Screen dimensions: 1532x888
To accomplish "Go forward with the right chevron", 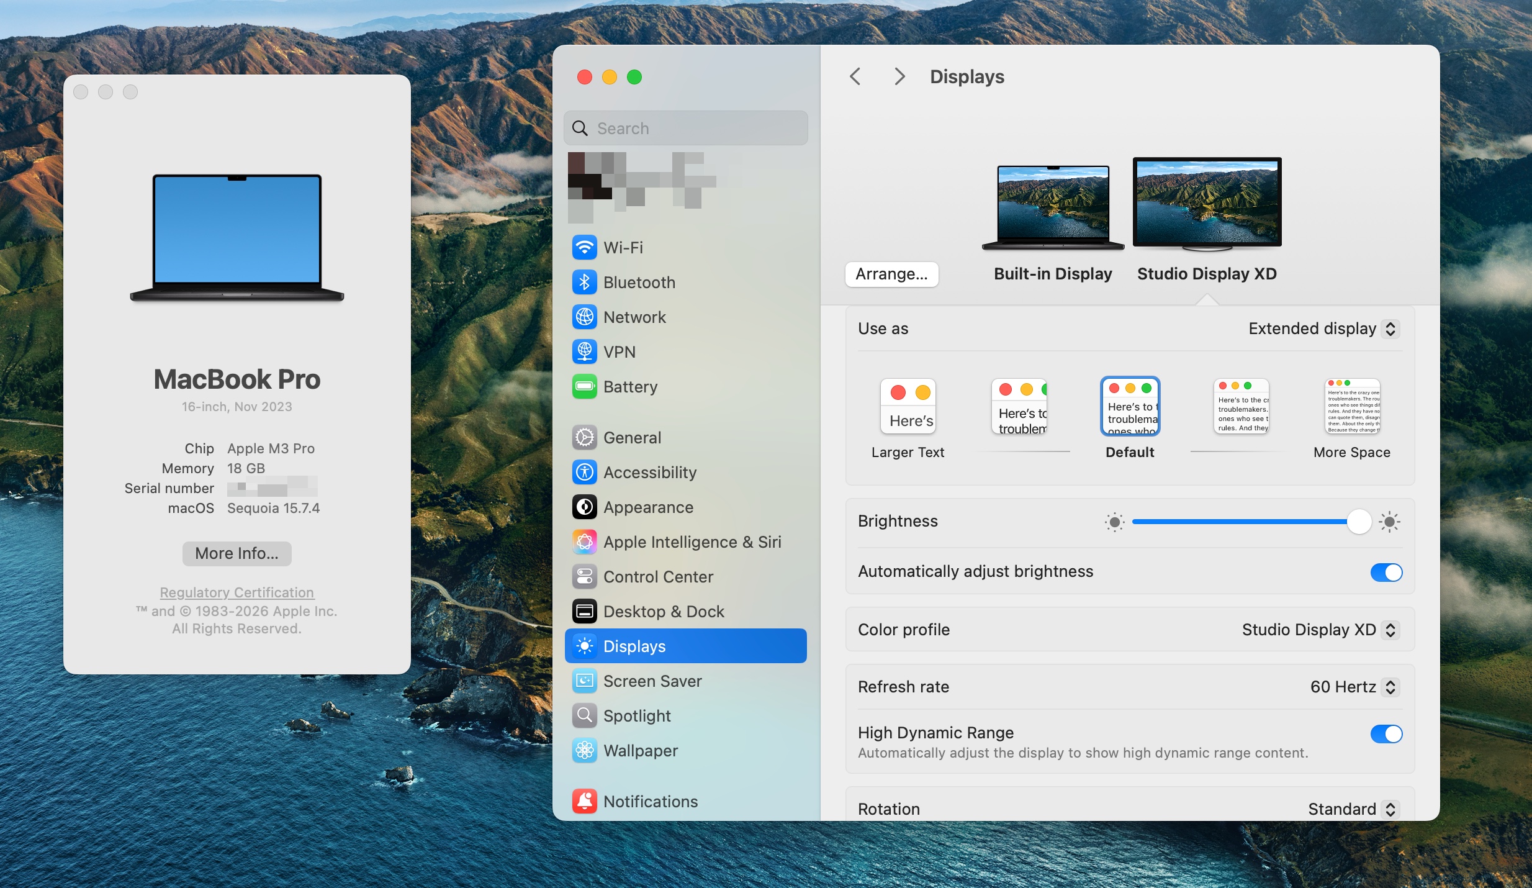I will click(899, 77).
